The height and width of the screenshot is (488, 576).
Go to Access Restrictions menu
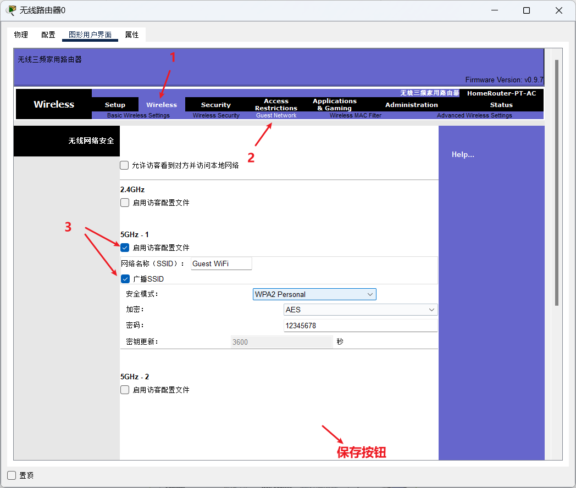click(276, 104)
